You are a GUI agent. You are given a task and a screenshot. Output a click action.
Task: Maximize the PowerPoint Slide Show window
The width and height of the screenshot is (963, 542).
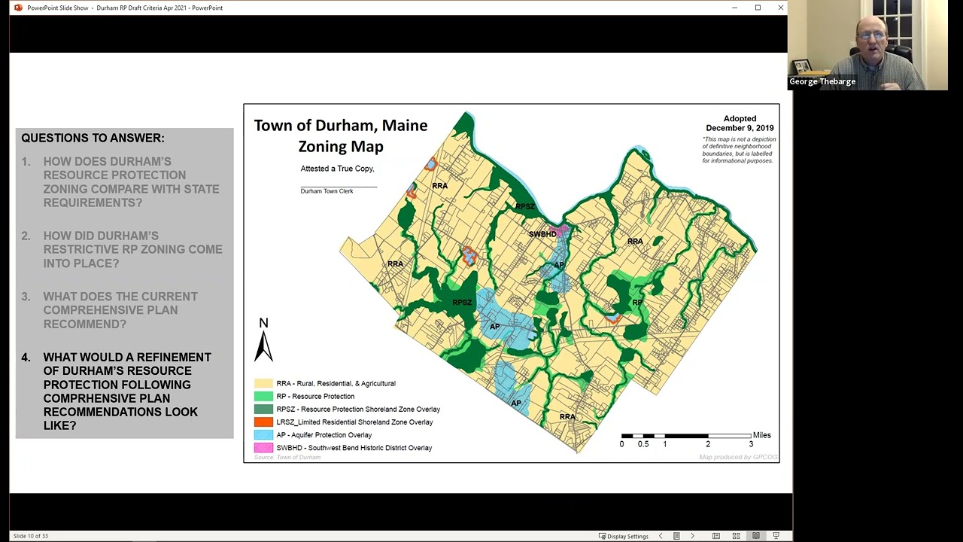coord(758,8)
